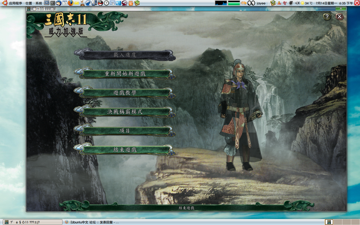This screenshot has height=225, width=360.
Task: Click the 結束遊戲 text on the bottom status bar
Action: (x=186, y=208)
